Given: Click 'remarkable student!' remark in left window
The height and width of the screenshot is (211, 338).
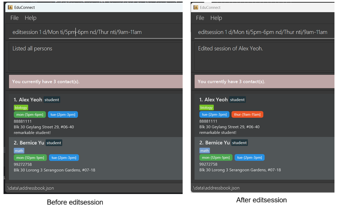Looking at the screenshot, I should click(32, 133).
